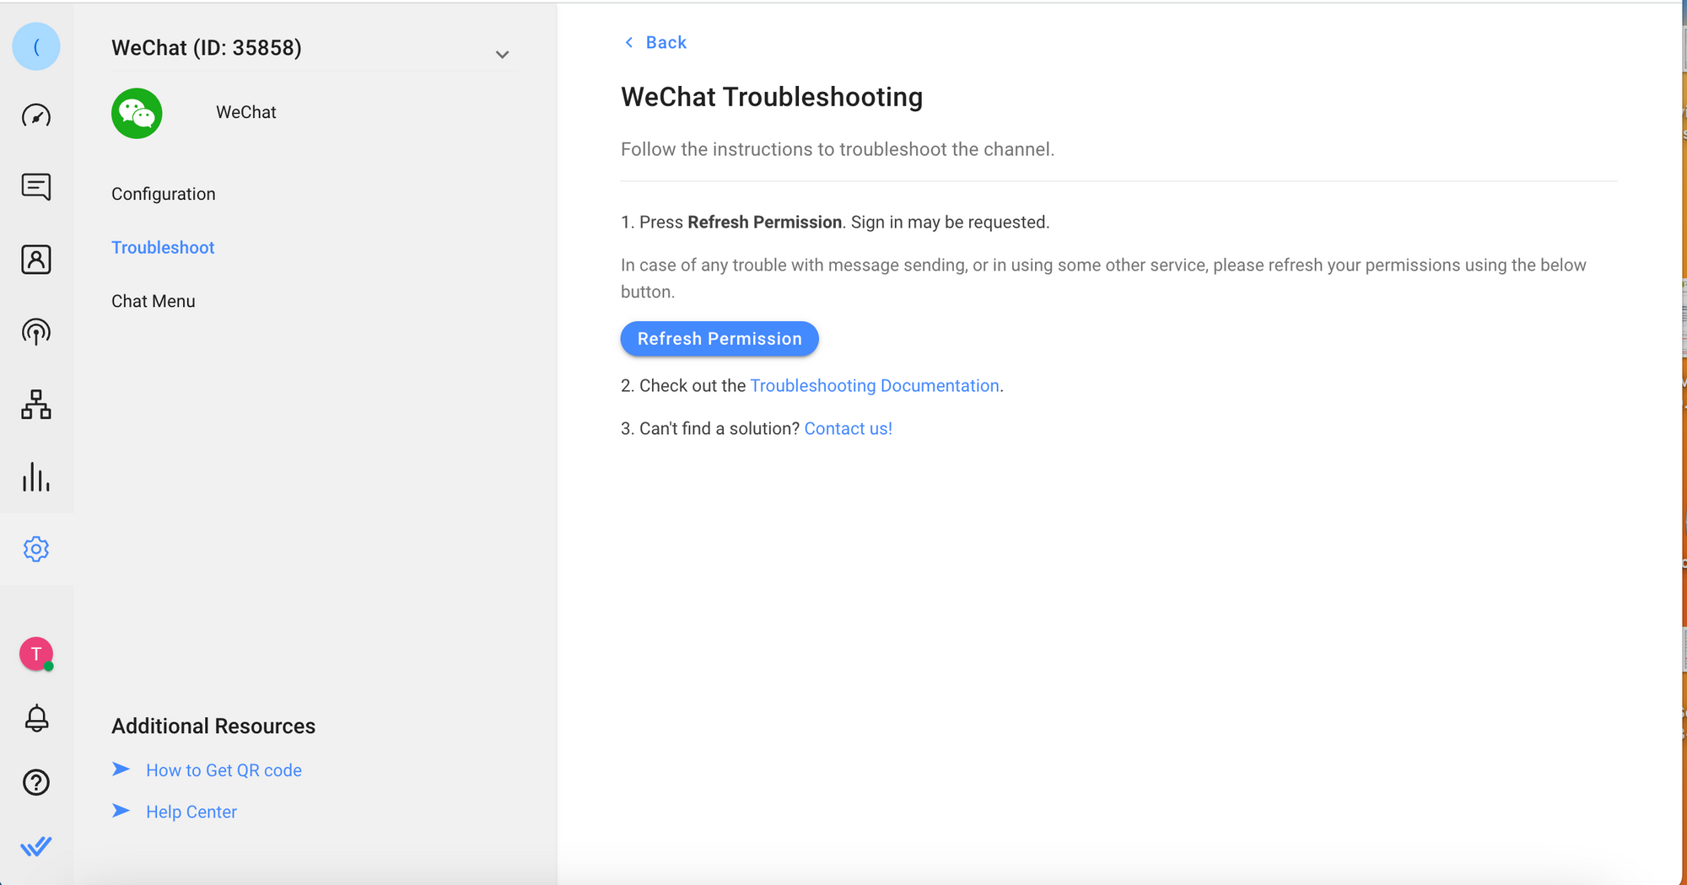
Task: Open the help question mark icon
Action: (x=36, y=782)
